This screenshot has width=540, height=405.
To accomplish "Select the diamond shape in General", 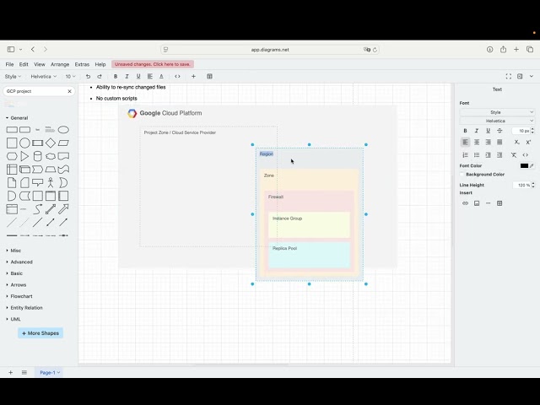I will 51,143.
